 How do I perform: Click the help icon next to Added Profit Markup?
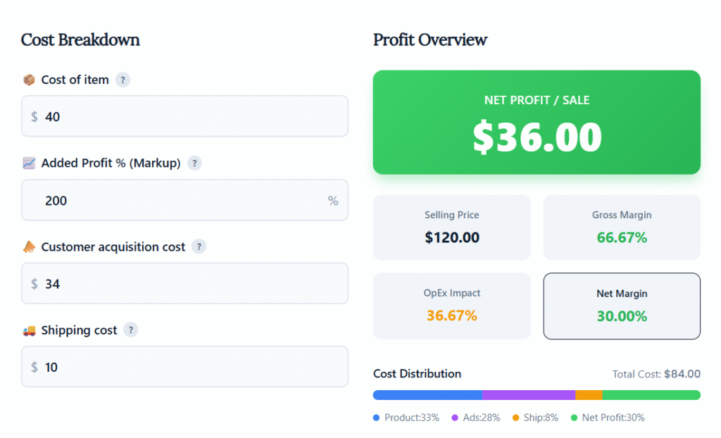click(194, 163)
